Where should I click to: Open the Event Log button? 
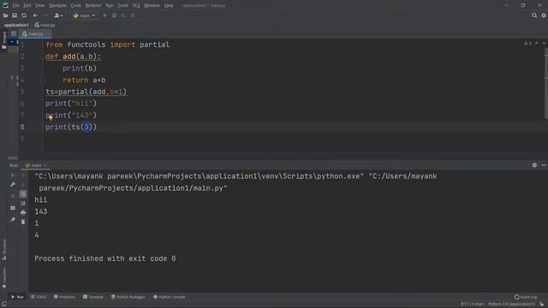tap(526, 297)
